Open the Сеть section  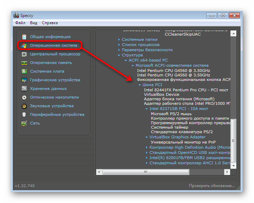point(35,123)
